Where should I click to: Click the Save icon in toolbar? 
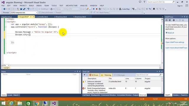[21, 9]
